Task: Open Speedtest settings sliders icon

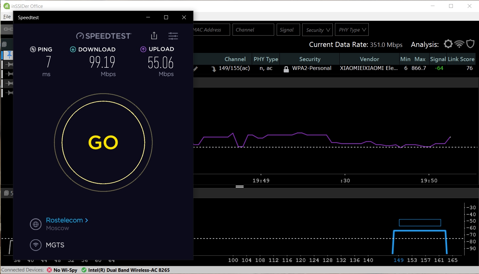Action: (x=173, y=36)
